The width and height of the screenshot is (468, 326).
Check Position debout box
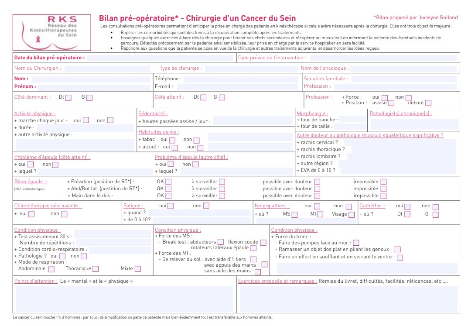[428, 103]
